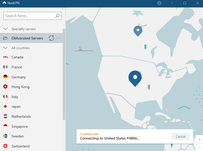Click the search magnifier icon

tap(58, 16)
